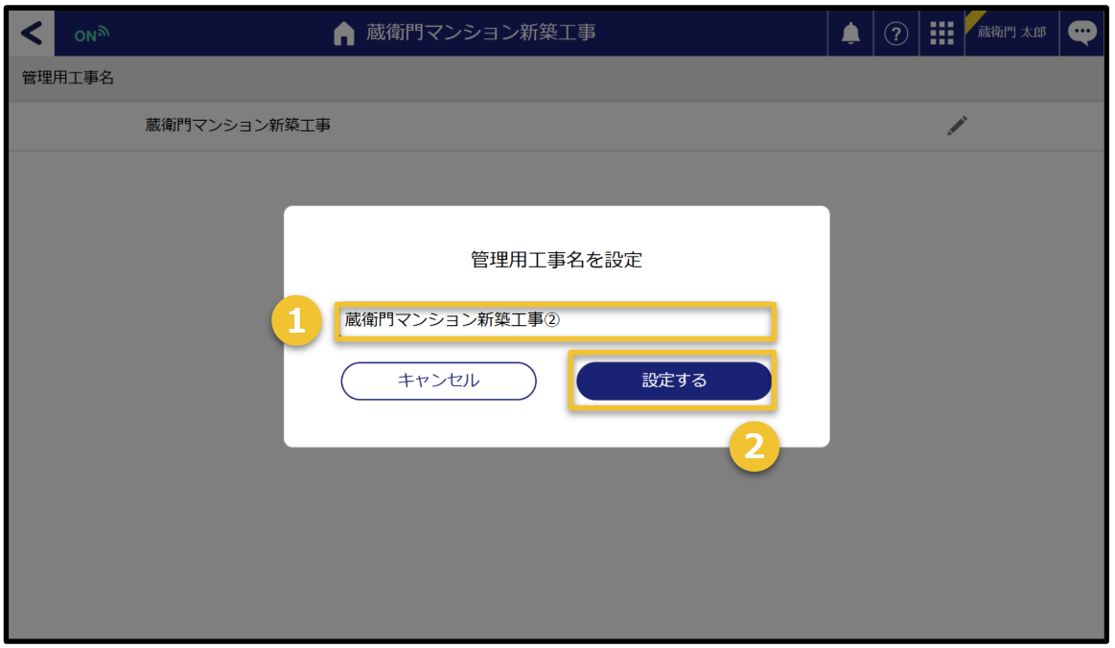Click the back arrow in the header
The width and height of the screenshot is (1115, 648).
click(x=32, y=33)
